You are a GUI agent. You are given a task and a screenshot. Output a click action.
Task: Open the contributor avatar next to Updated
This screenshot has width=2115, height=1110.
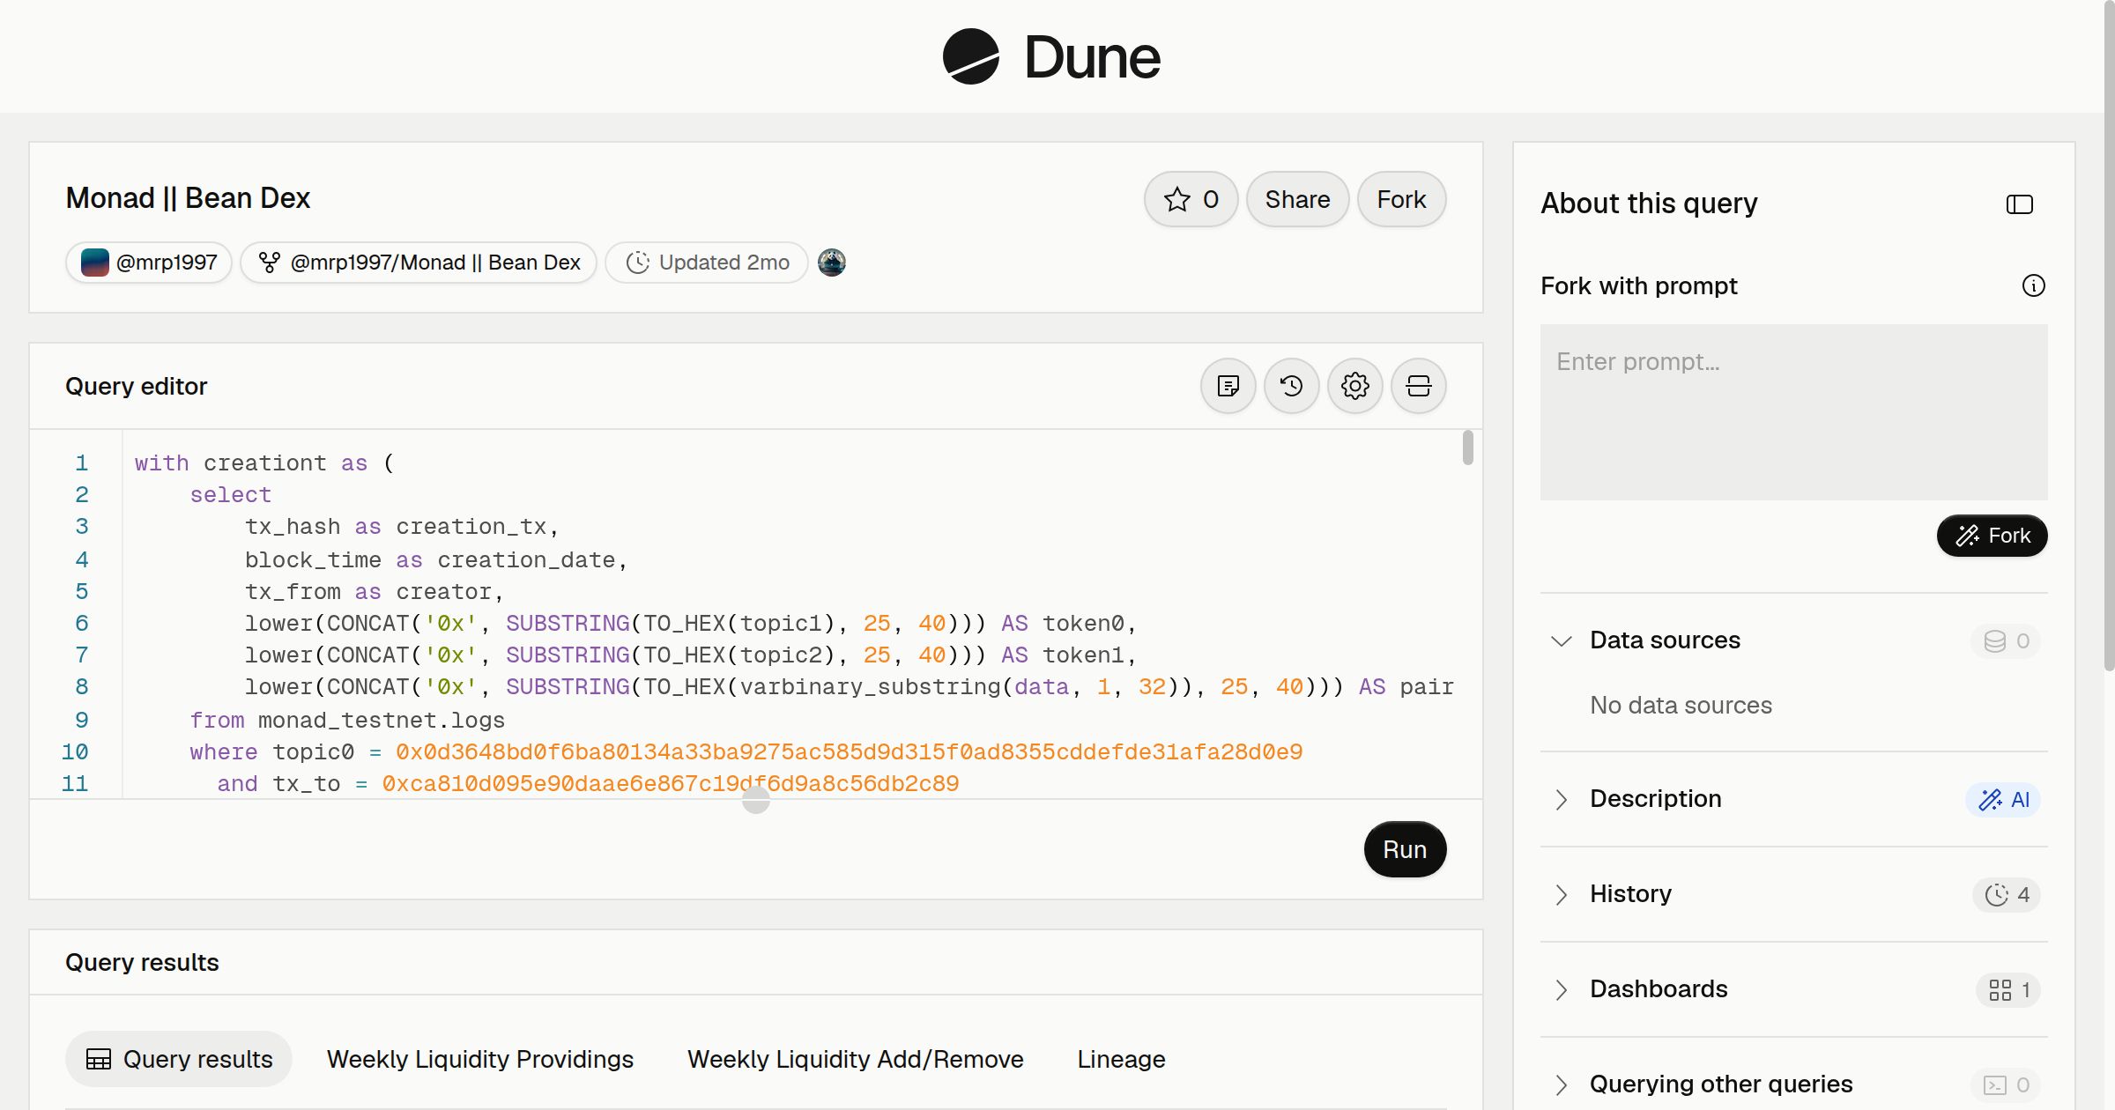(831, 263)
